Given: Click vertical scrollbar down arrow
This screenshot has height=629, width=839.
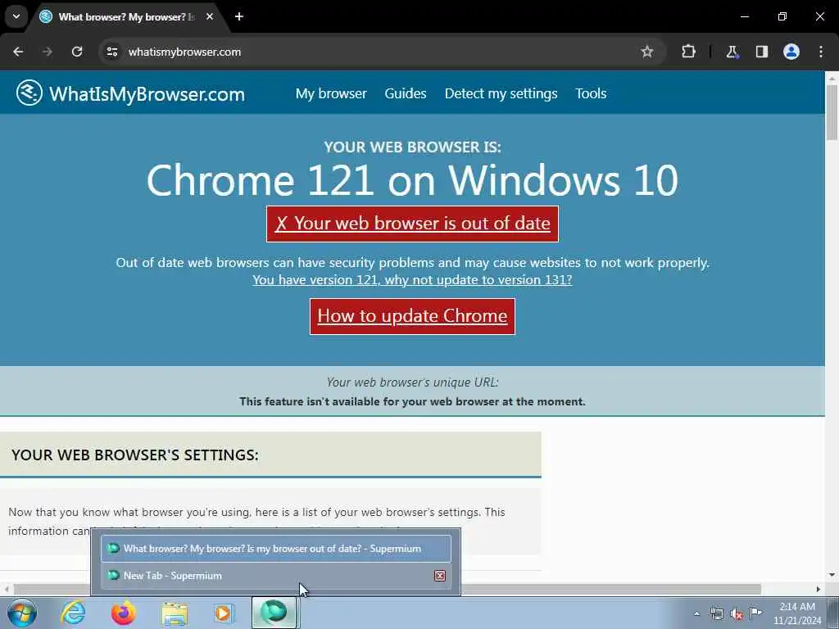Looking at the screenshot, I should coord(832,575).
